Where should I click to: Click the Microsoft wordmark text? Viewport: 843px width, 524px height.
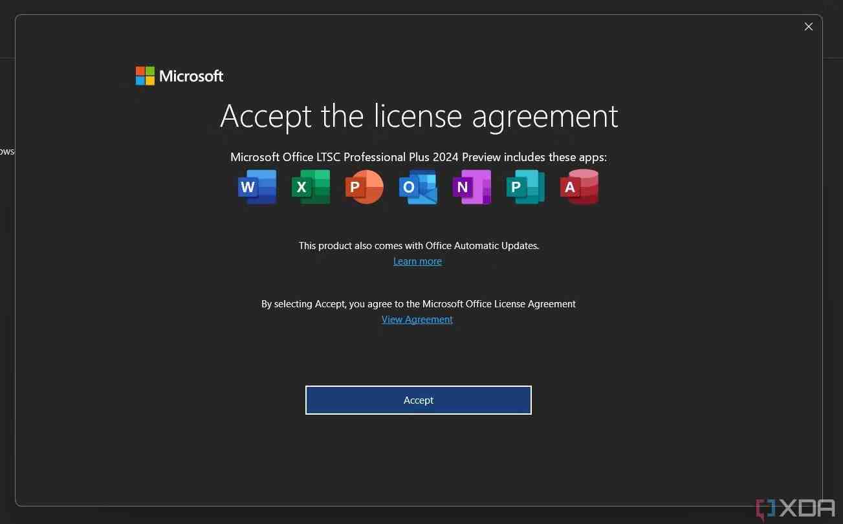point(191,76)
